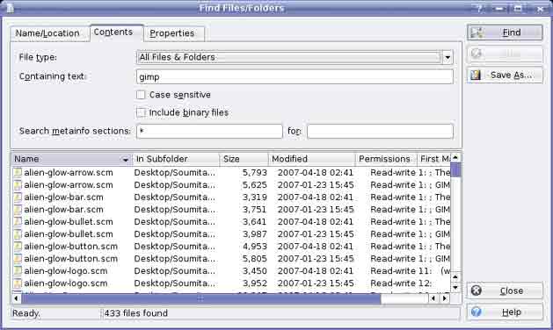553x330 pixels.
Task: Select file name alien-glow-bar.scm modified 2007-01-23
Action: (x=63, y=210)
